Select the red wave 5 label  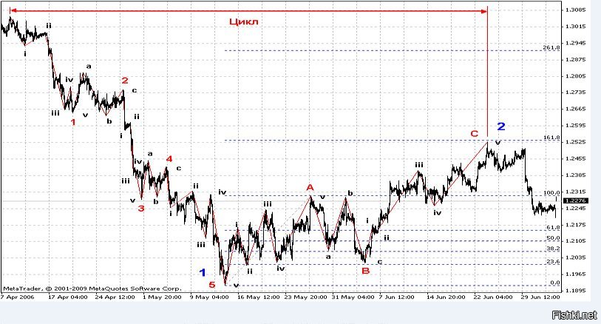tap(212, 284)
